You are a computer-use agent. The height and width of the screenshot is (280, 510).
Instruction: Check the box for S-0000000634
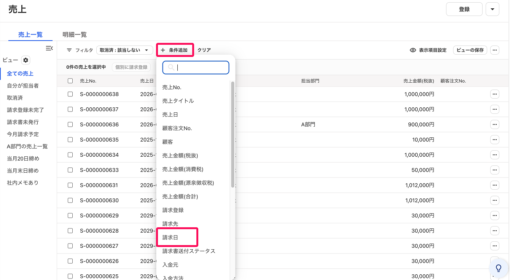pos(70,155)
